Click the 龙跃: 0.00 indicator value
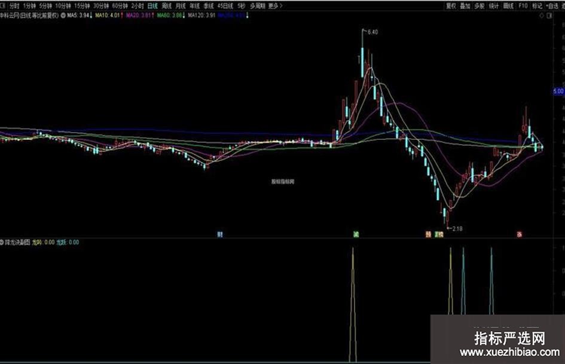 click(68, 242)
